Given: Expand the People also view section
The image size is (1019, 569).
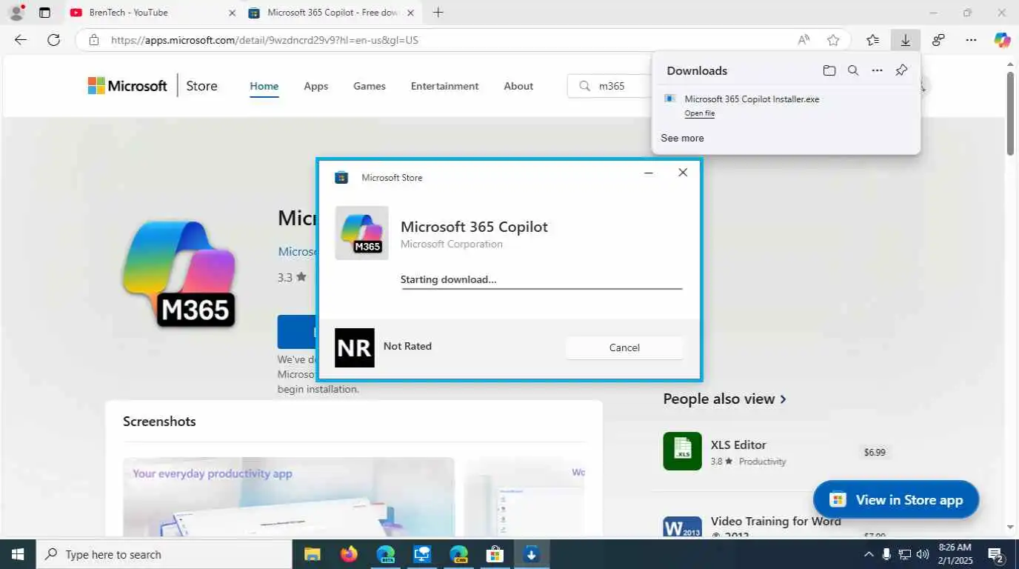Looking at the screenshot, I should (x=725, y=399).
